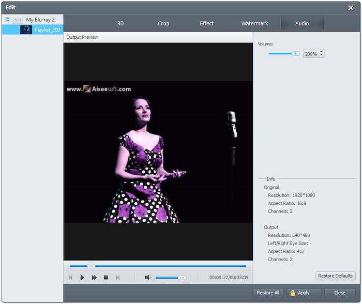The width and height of the screenshot is (362, 304).
Task: Collapse the My Blu-ray 2 tree
Action: point(8,20)
